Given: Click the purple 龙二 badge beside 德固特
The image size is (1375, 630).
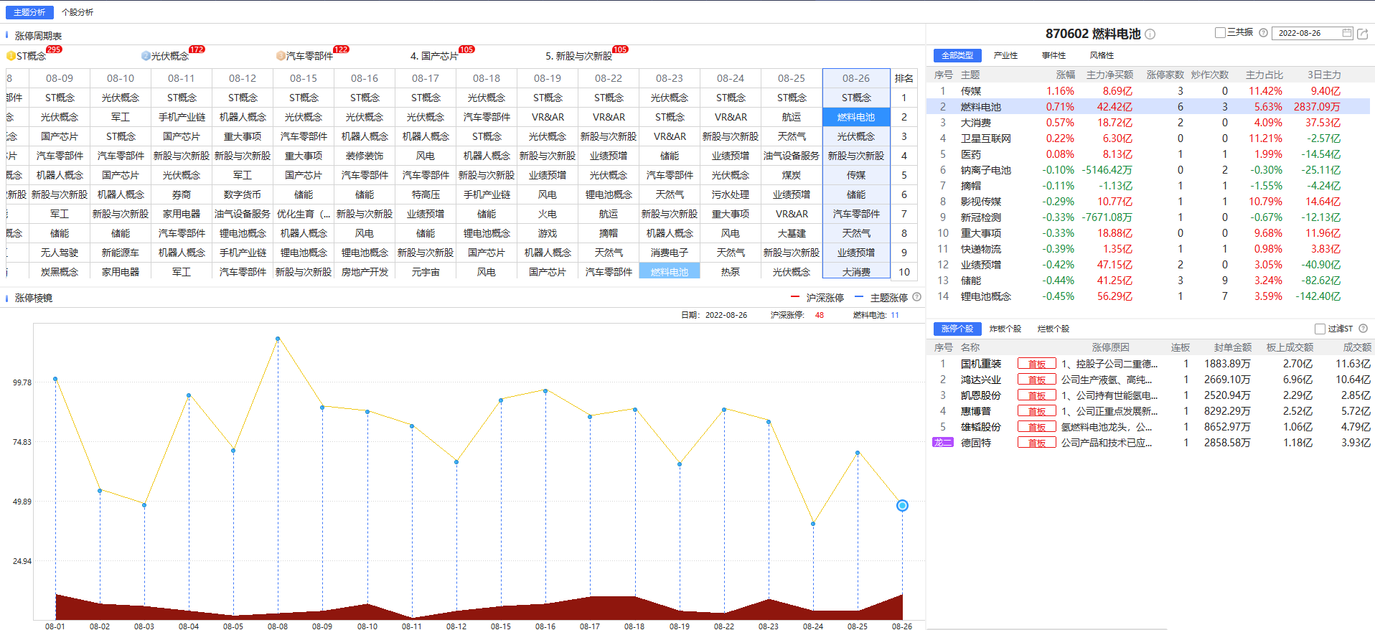Looking at the screenshot, I should click(942, 443).
